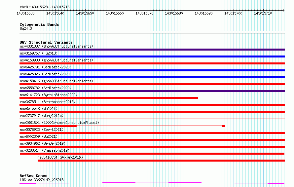
Task: Click nsv6425791 (Sedlazeck2020) label
Action: [x=46, y=67]
